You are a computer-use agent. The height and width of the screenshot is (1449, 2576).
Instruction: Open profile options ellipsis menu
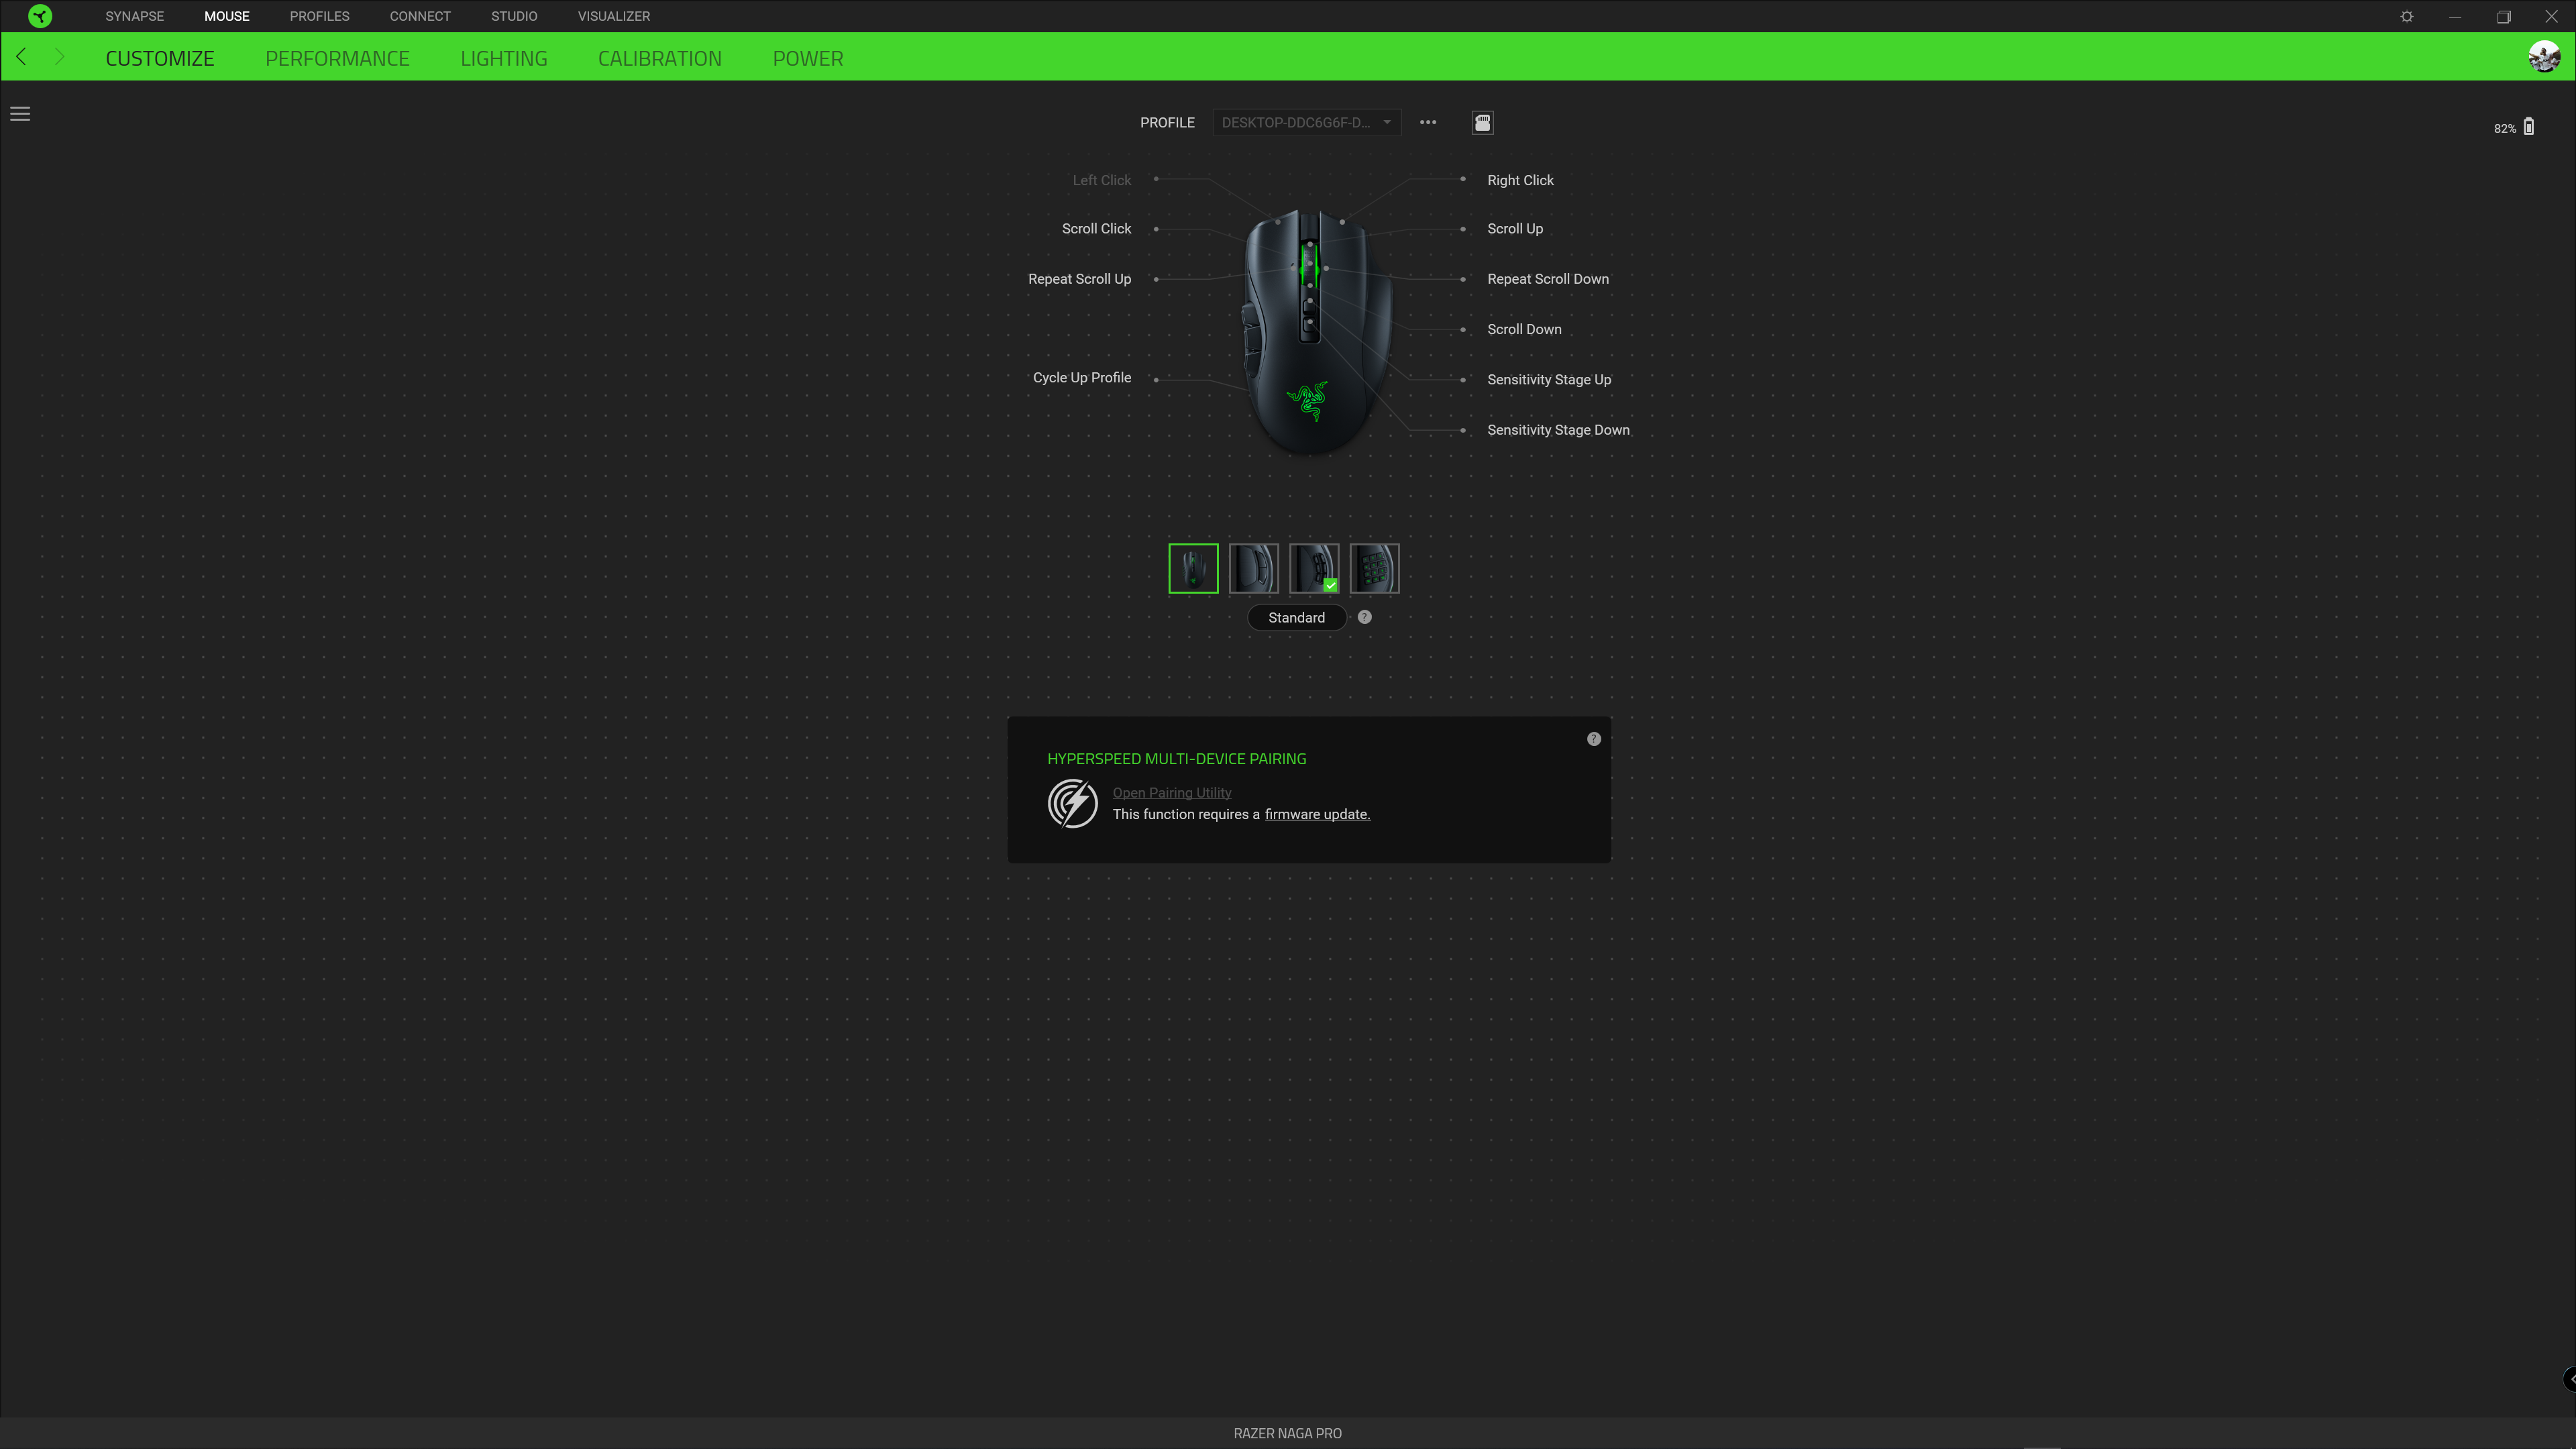[x=1428, y=122]
